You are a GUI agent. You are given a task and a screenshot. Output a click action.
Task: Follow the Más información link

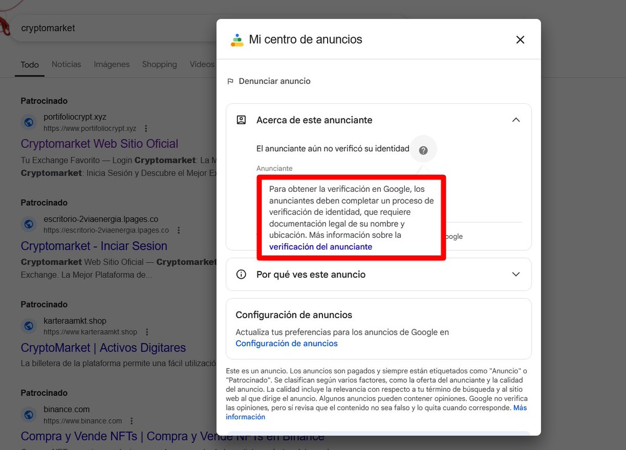point(376,412)
